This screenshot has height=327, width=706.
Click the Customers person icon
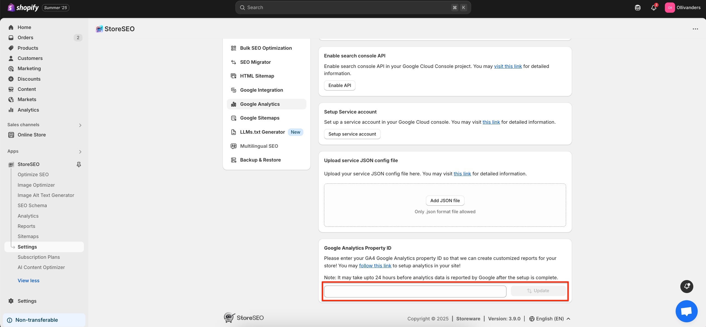pos(11,58)
